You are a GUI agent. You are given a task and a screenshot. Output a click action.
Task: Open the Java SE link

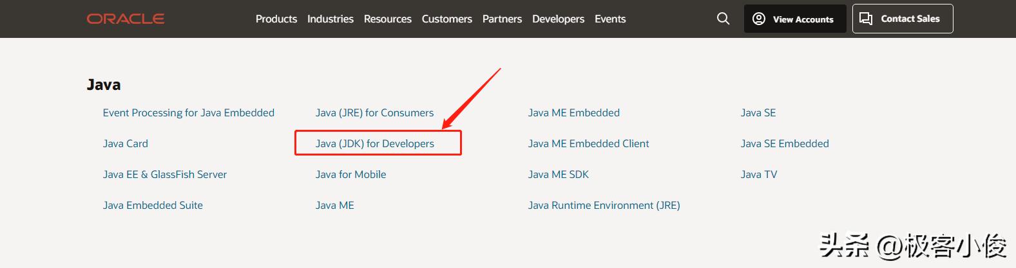[758, 112]
